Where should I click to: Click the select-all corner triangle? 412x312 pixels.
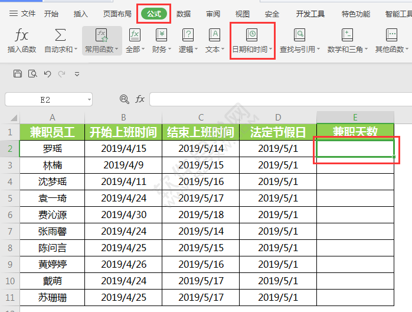14,118
